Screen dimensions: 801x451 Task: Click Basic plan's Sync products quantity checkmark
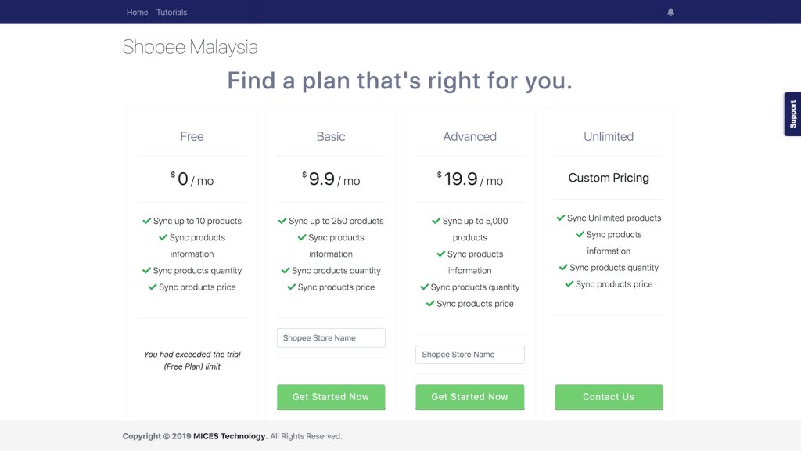[286, 271]
